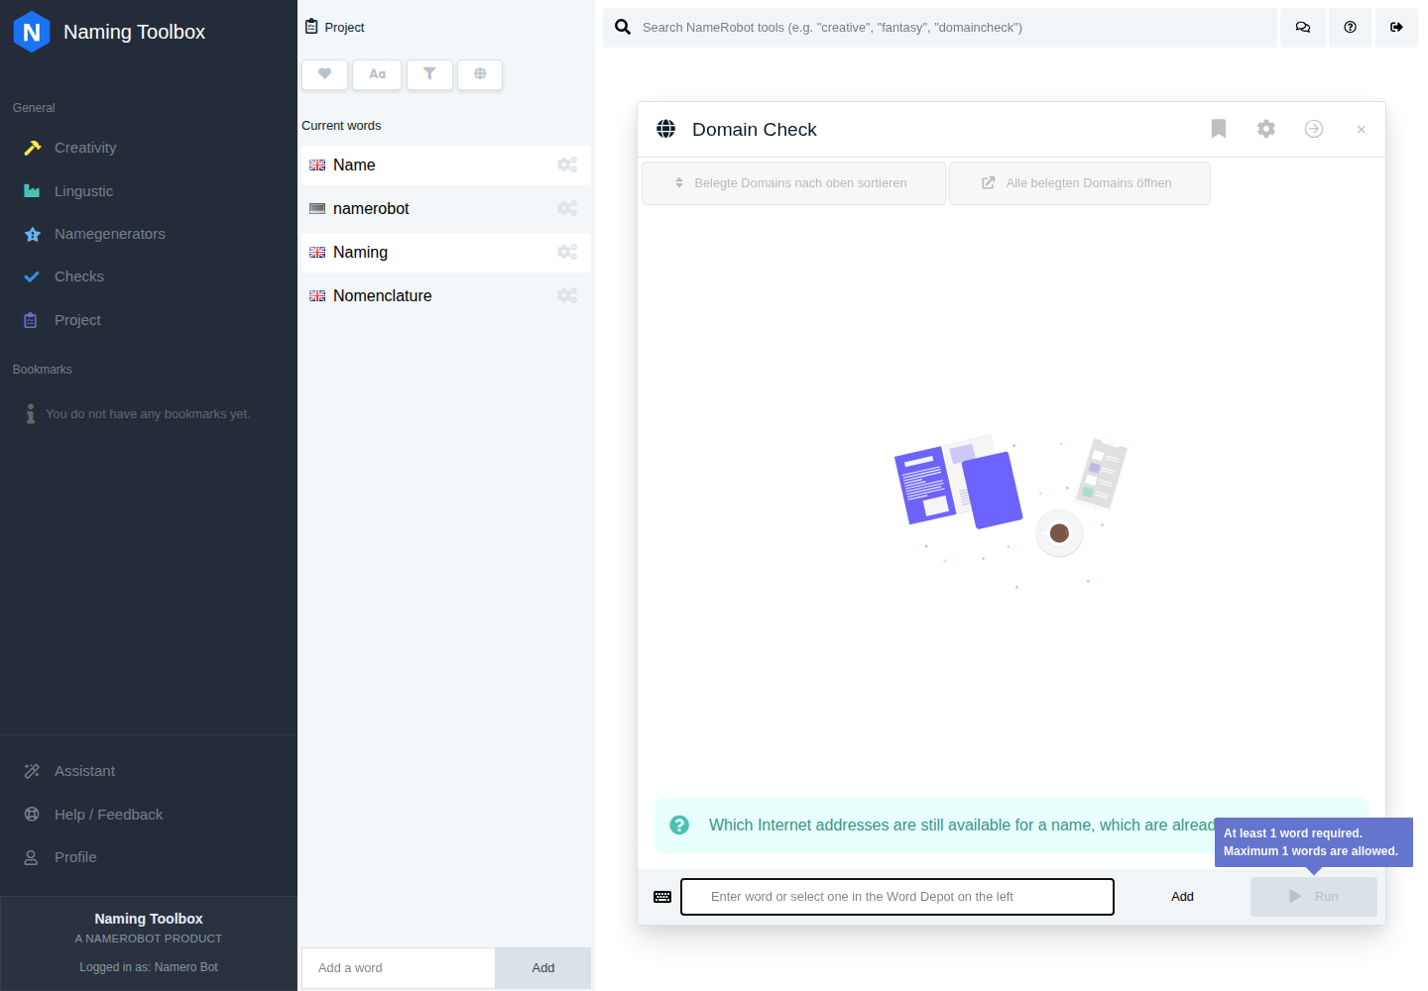Select the word namerobot in Current words
Viewport: 1428px width, 991px height.
(445, 209)
